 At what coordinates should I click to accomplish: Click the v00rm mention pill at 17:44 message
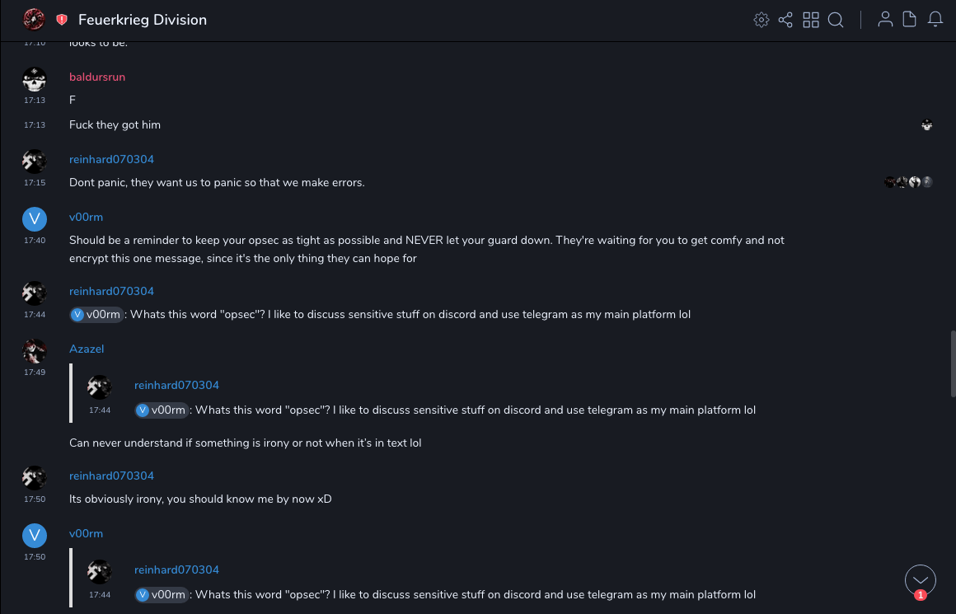(x=97, y=314)
